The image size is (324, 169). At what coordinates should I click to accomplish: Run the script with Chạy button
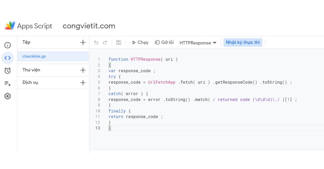140,42
